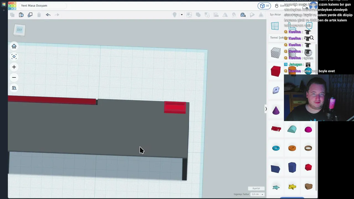Click the active Tinkercad browser tab icon
The image size is (354, 199).
(4, 4)
